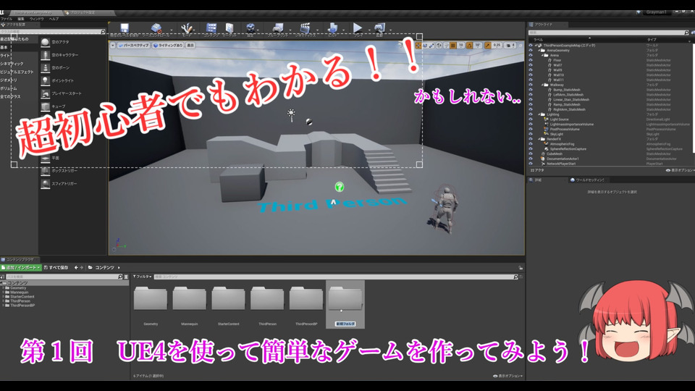Click the Modes wrench toolbar icon
Viewport: 695px width, 391px height.
click(x=187, y=28)
